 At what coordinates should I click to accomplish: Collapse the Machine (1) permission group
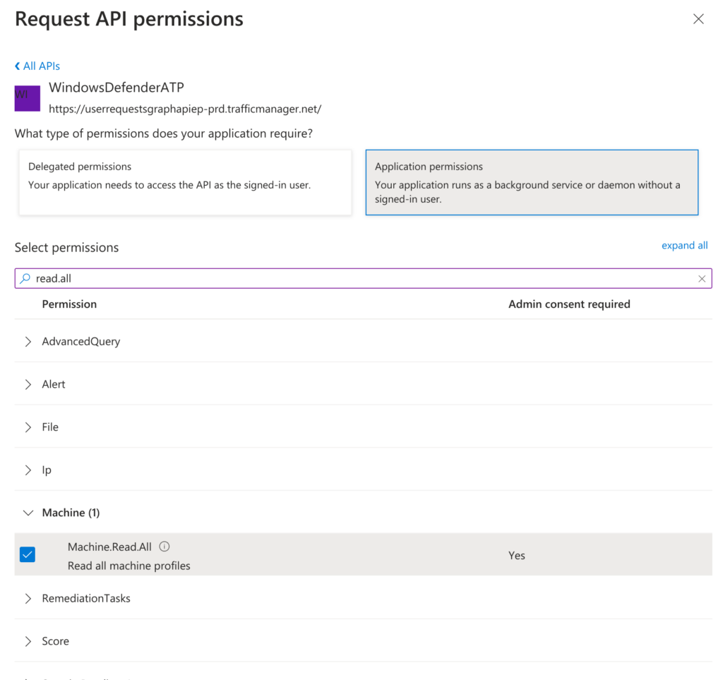[28, 513]
